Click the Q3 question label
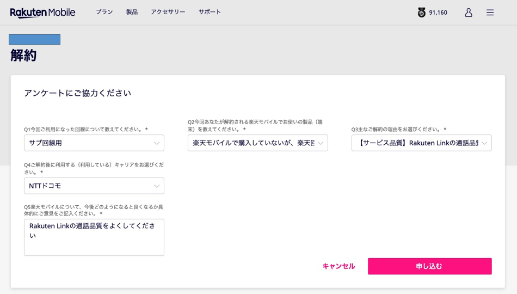 [x=399, y=130]
